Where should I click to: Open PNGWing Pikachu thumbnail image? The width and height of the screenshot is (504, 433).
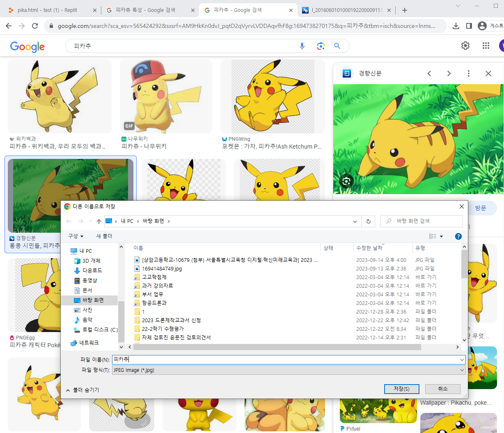pyautogui.click(x=273, y=96)
